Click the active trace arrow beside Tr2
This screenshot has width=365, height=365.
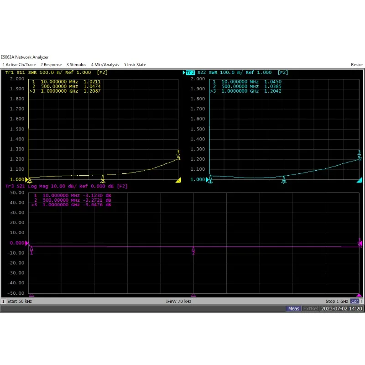point(184,73)
